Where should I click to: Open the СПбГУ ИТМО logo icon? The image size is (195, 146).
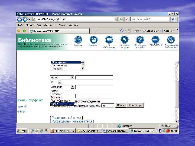tap(155, 40)
